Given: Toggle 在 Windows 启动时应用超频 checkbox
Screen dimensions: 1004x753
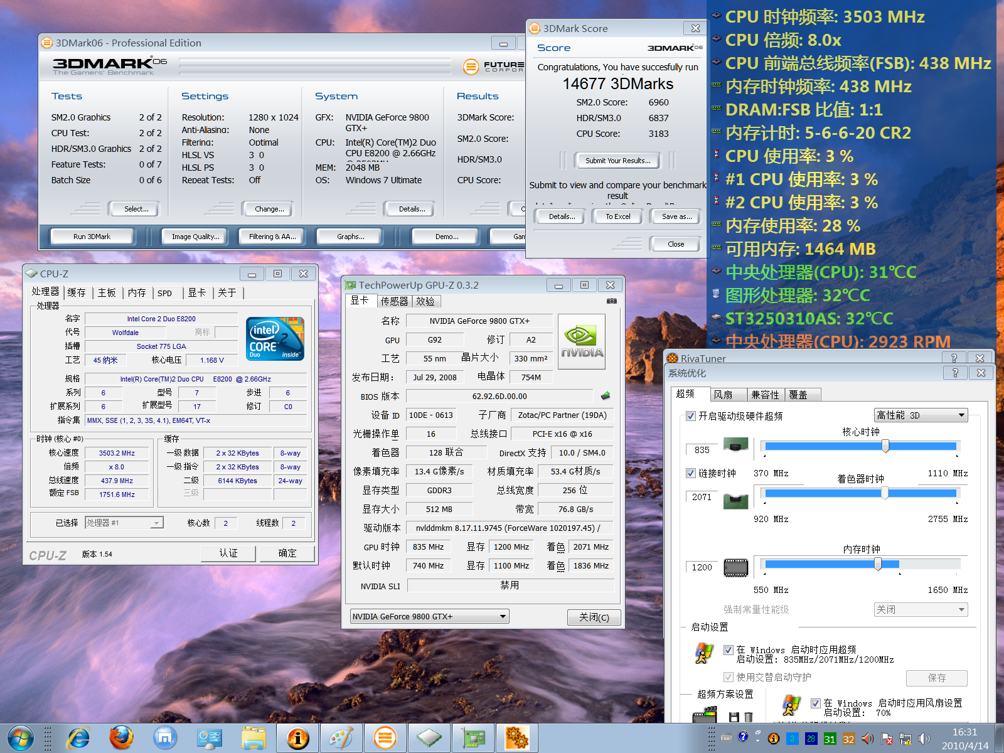Looking at the screenshot, I should coord(729,650).
